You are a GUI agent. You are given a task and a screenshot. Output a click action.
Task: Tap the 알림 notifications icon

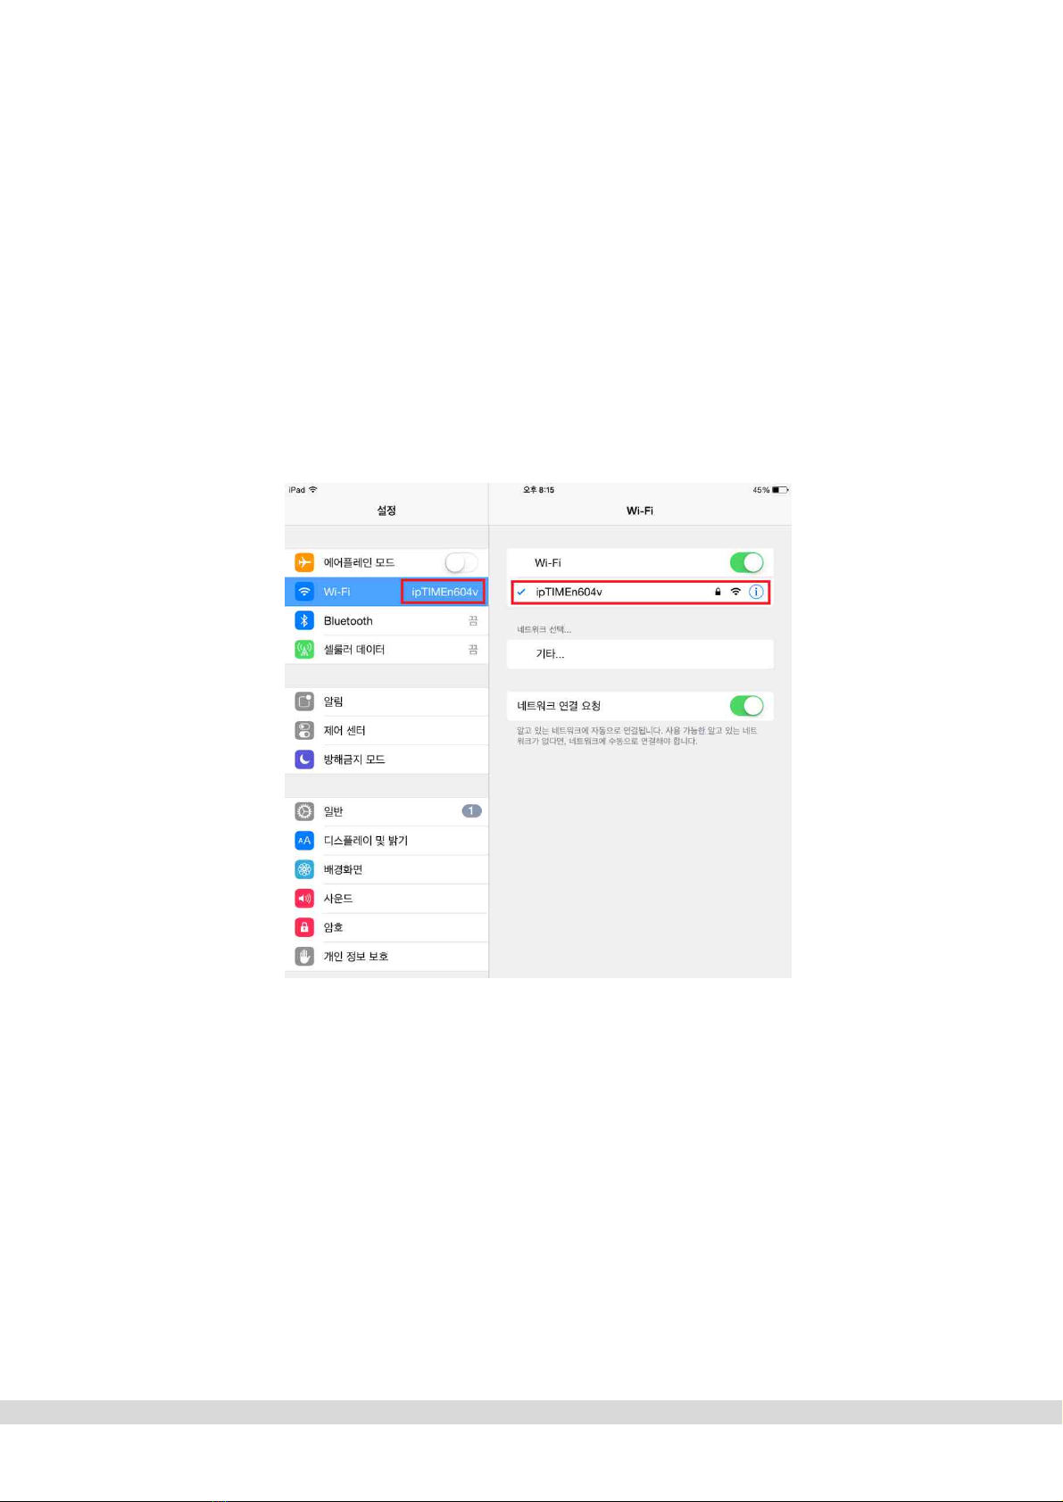[x=304, y=701]
